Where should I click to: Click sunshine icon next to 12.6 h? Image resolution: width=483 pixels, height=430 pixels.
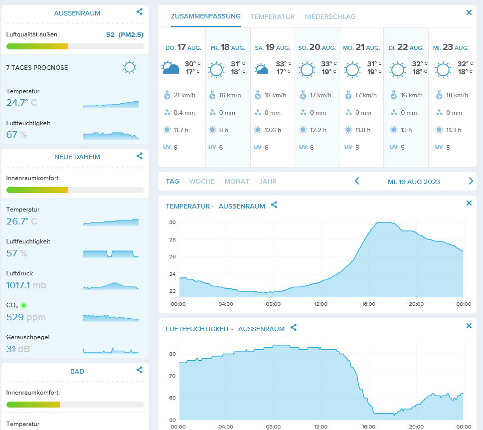click(x=258, y=130)
